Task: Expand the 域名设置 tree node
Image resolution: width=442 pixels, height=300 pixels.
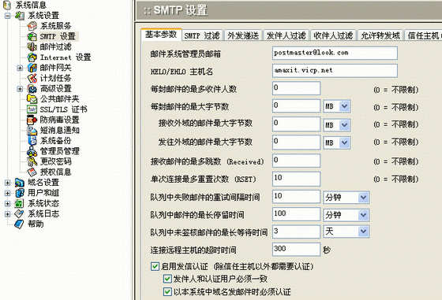Action: pos(8,183)
